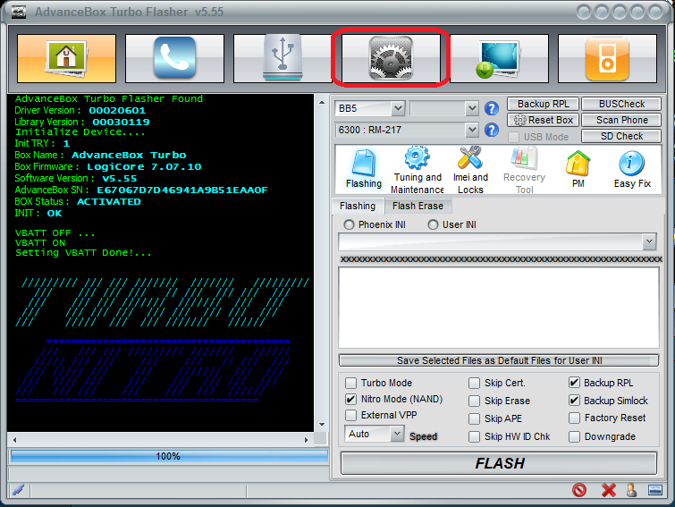Open the phone handset toolbar icon
This screenshot has height=507, width=675.
click(x=174, y=58)
